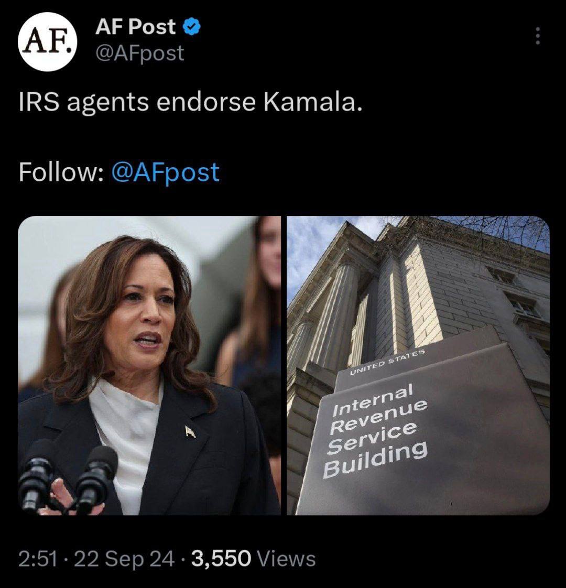566x588 pixels.
Task: Click the 22 Sep 24 date
Action: pos(124,559)
